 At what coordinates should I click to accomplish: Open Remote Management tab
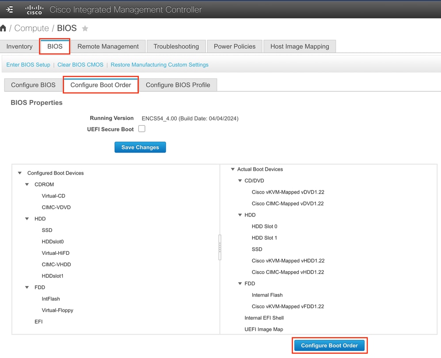tap(108, 47)
